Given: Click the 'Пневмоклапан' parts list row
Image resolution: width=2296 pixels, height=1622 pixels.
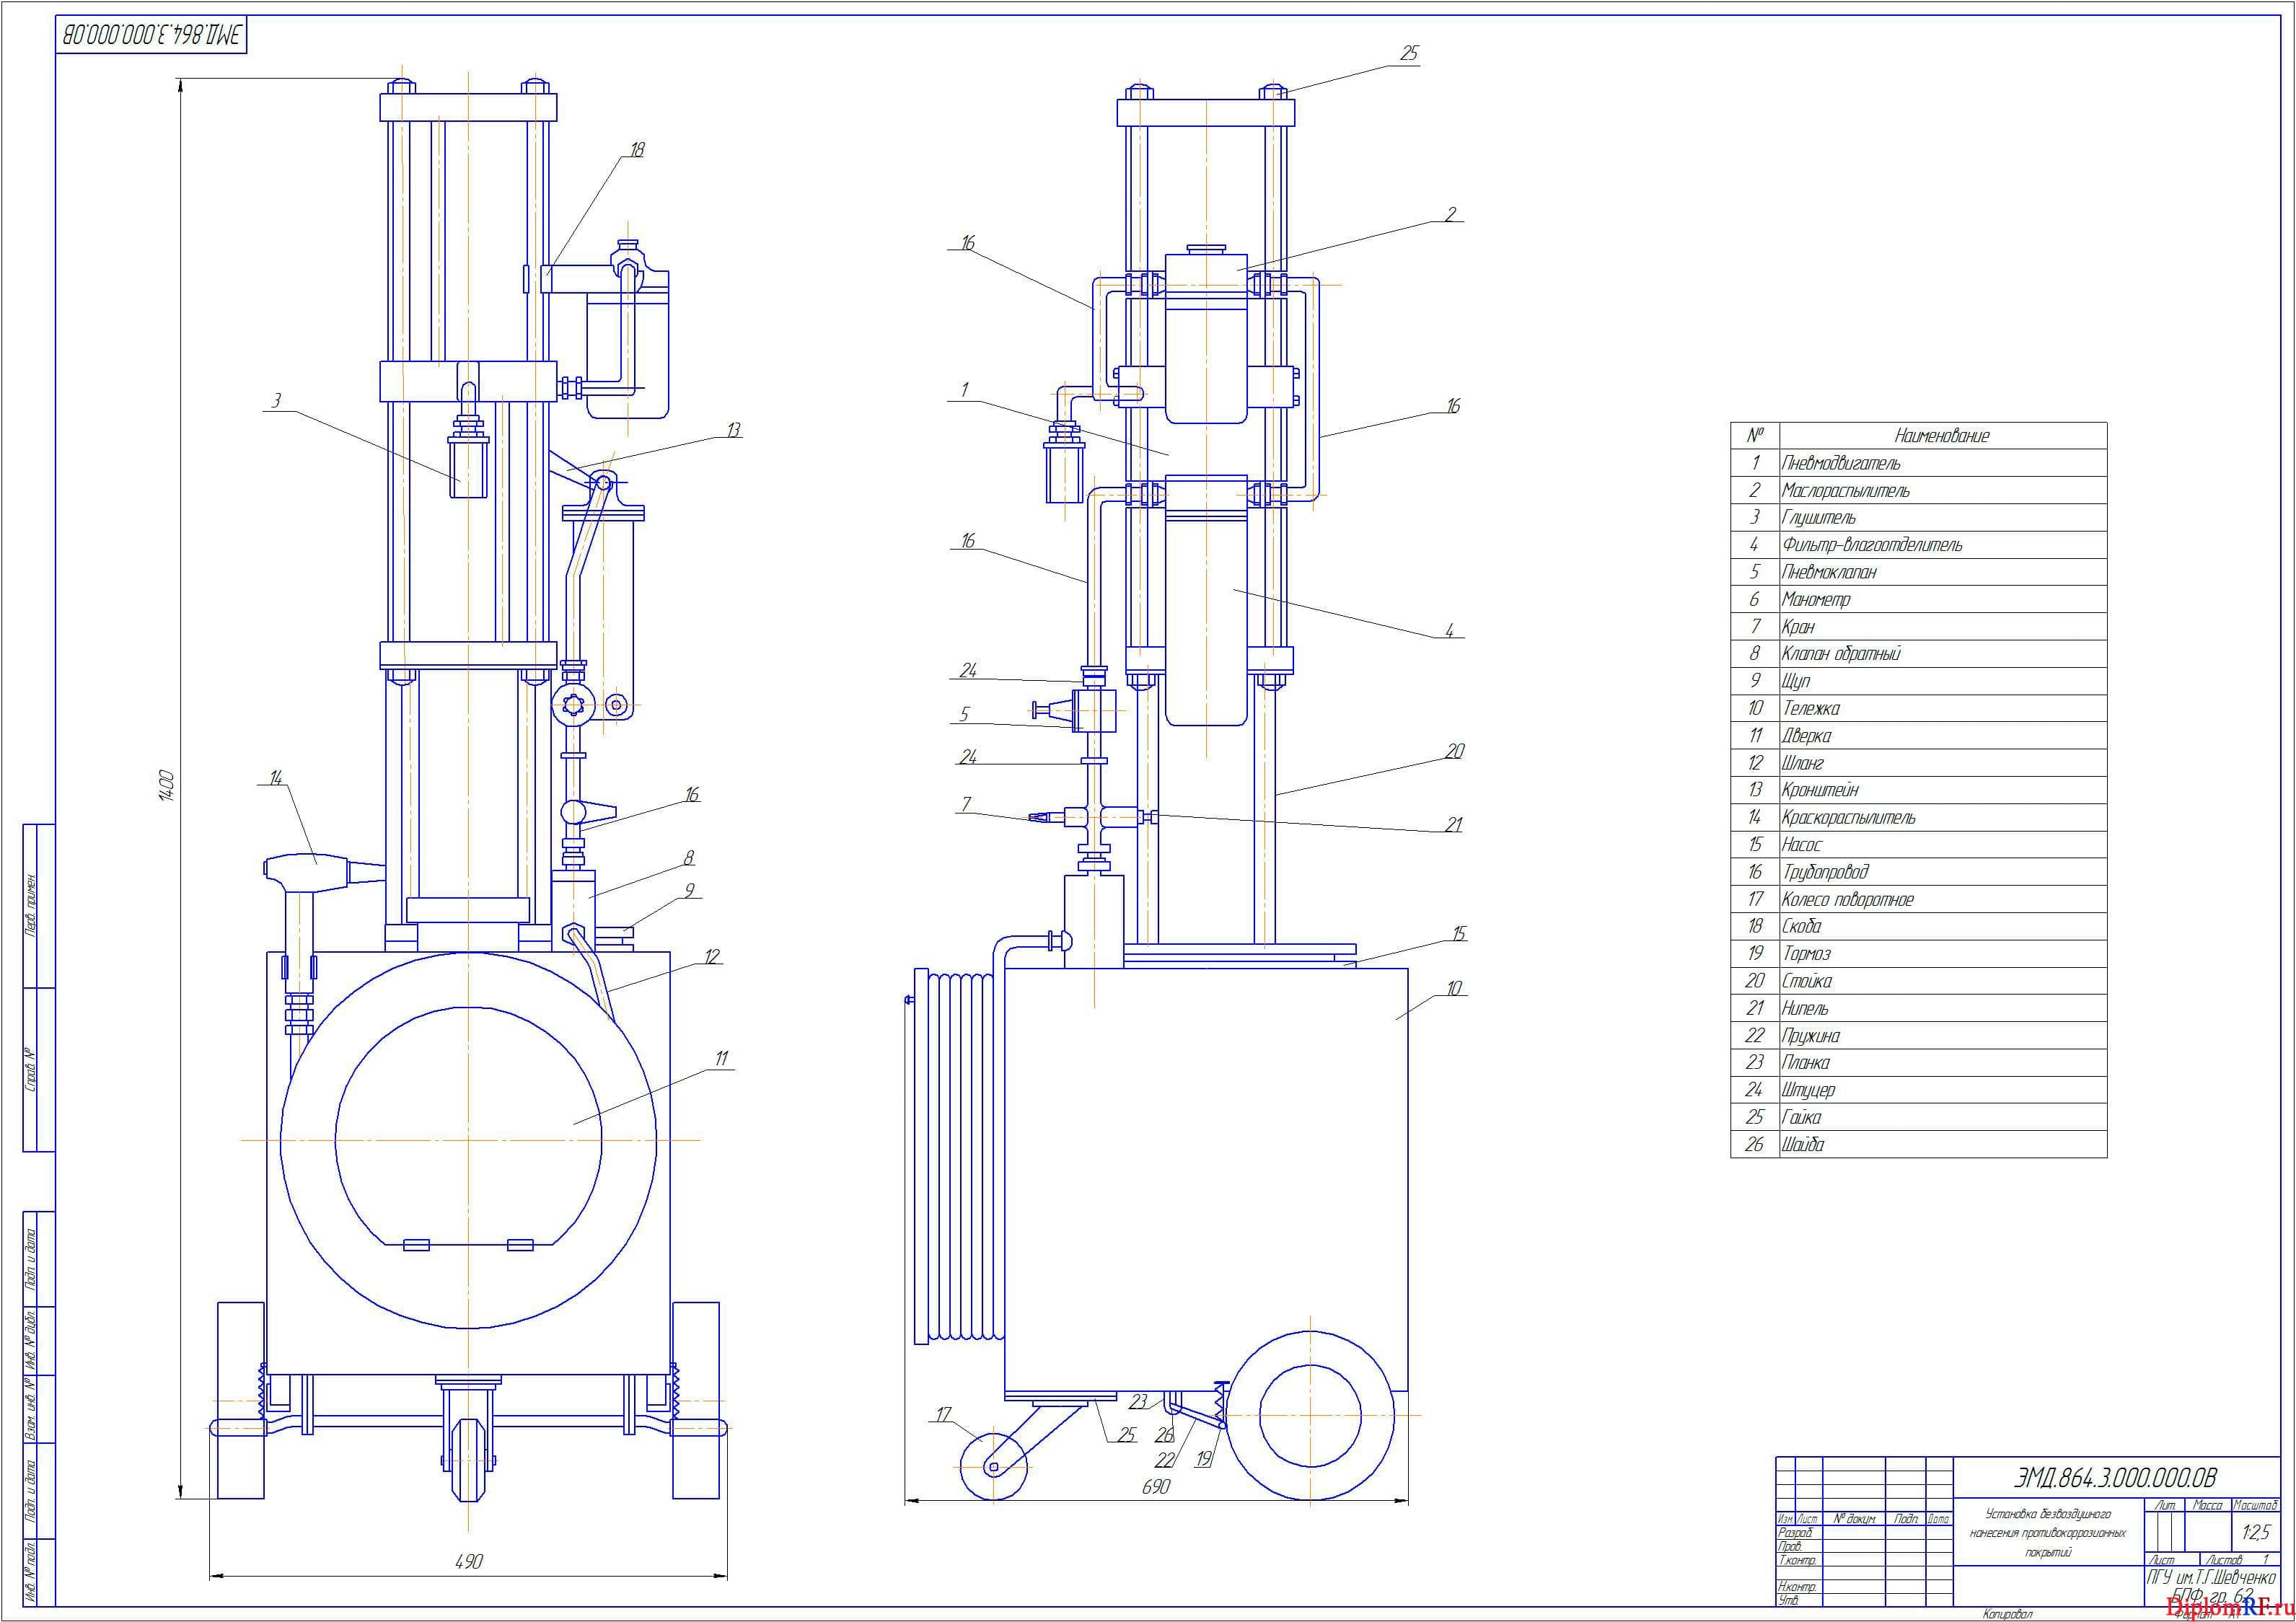Looking at the screenshot, I should pos(1918,572).
